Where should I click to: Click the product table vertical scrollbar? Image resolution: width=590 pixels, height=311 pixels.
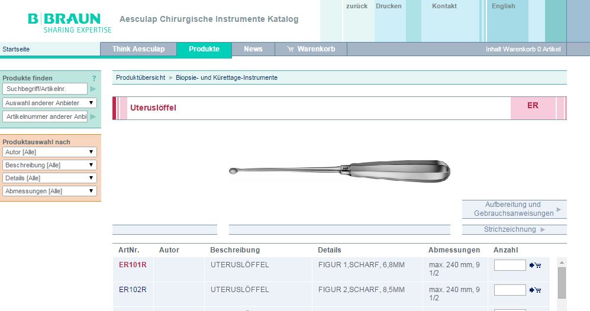pos(562,284)
